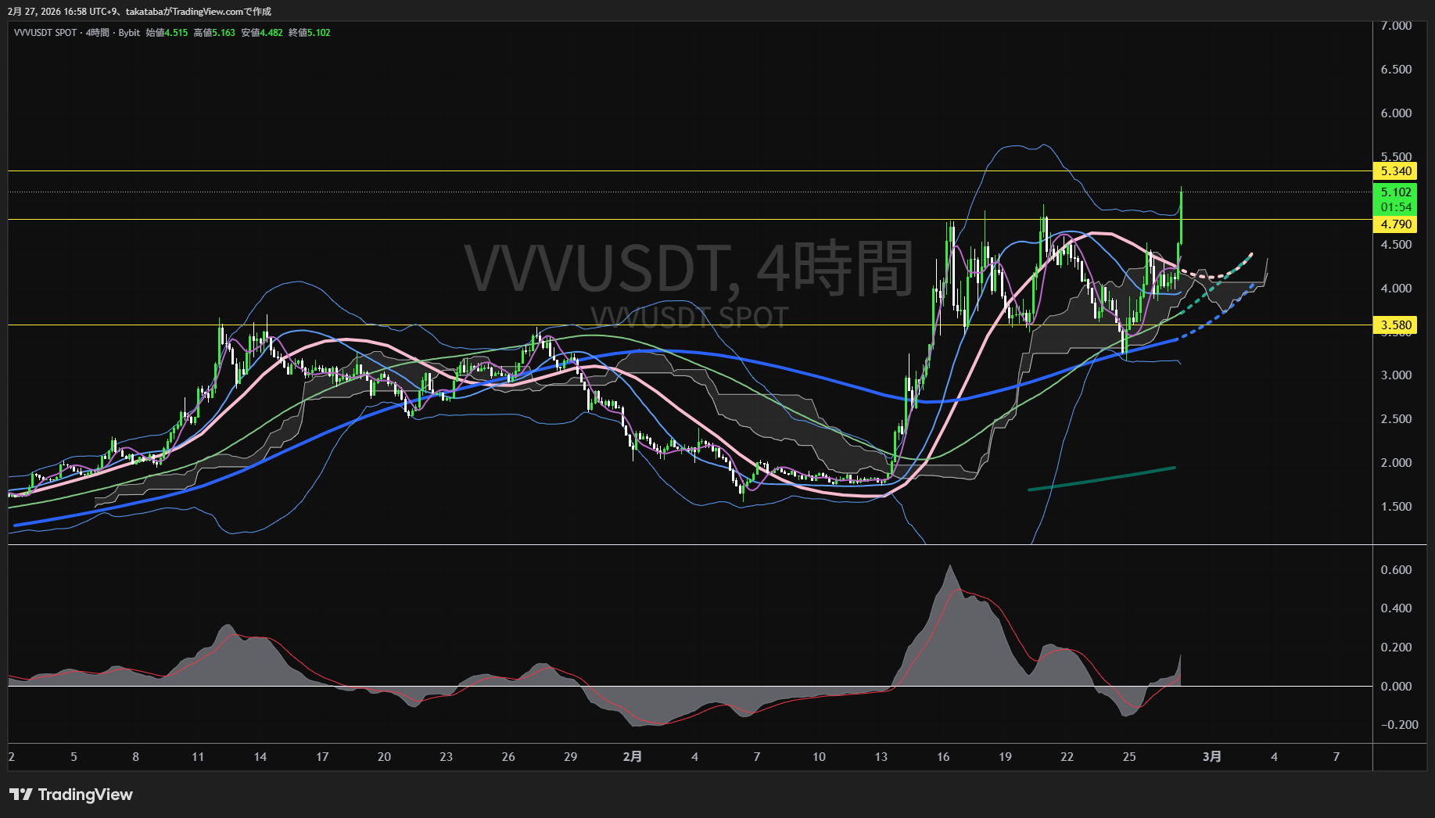Image resolution: width=1435 pixels, height=818 pixels.
Task: Click the 高値5.163 high value in header
Action: tap(214, 33)
